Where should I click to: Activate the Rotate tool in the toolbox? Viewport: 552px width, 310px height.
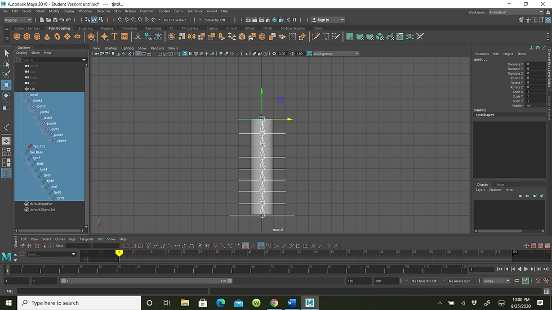pyautogui.click(x=6, y=96)
